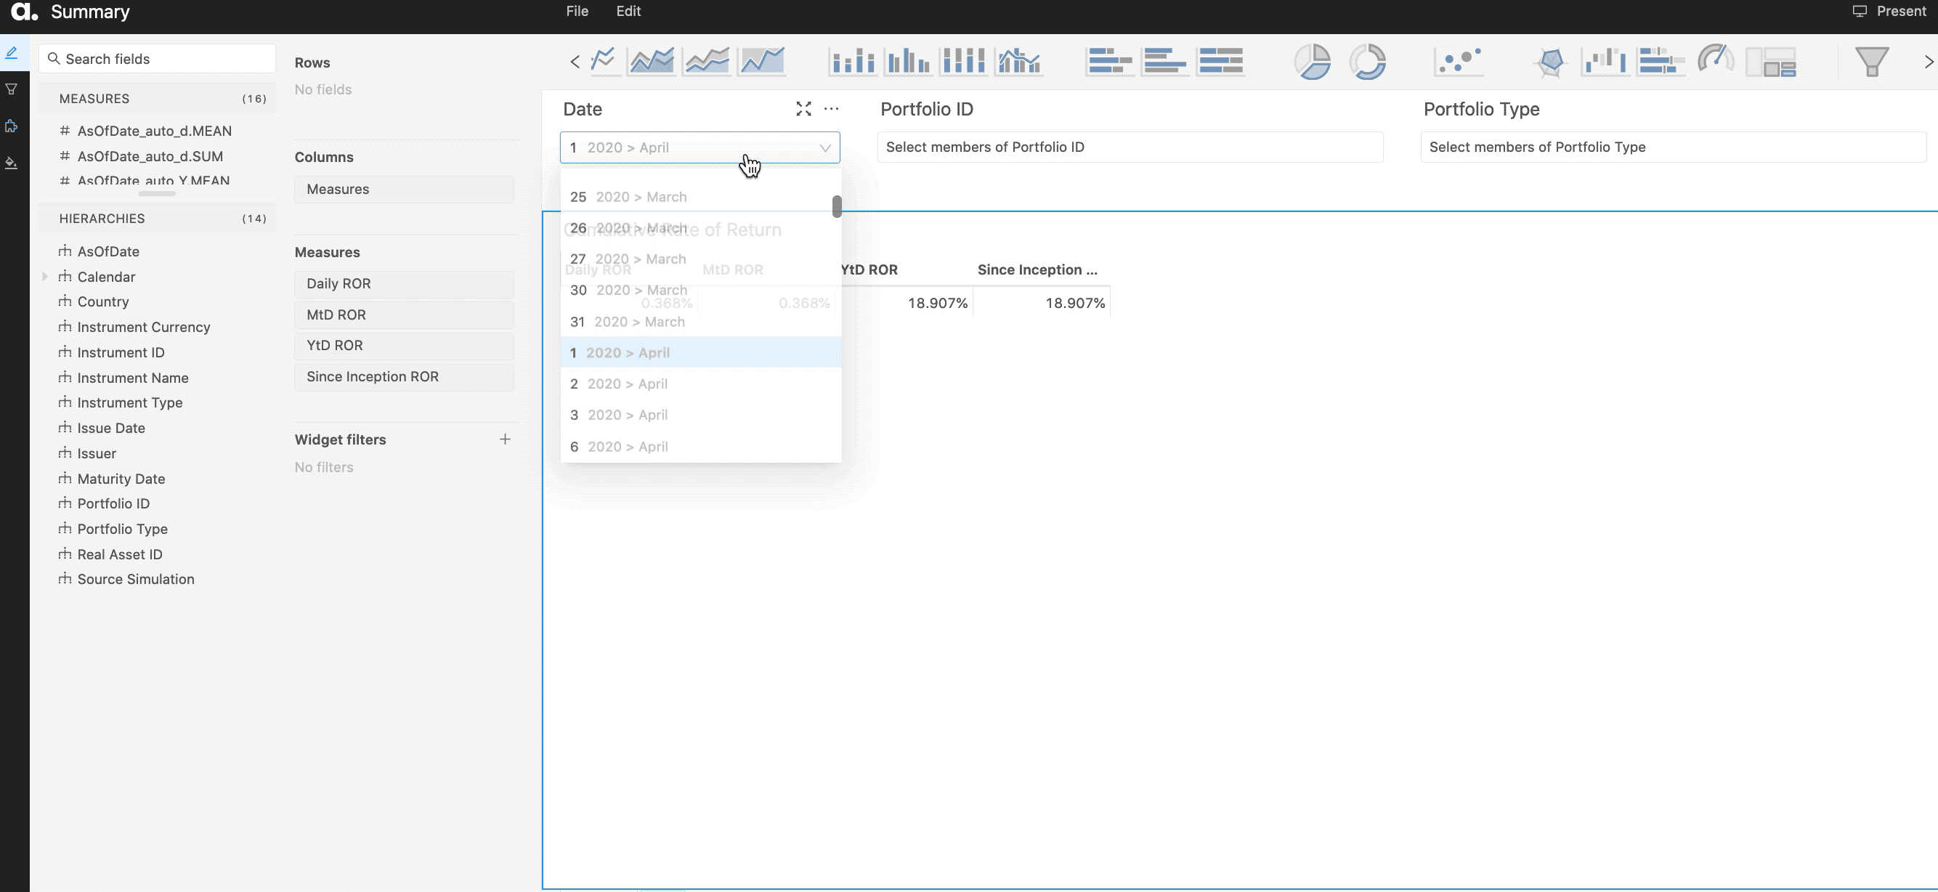Select the AsOfDate_auto_d.SUM measure

[150, 156]
